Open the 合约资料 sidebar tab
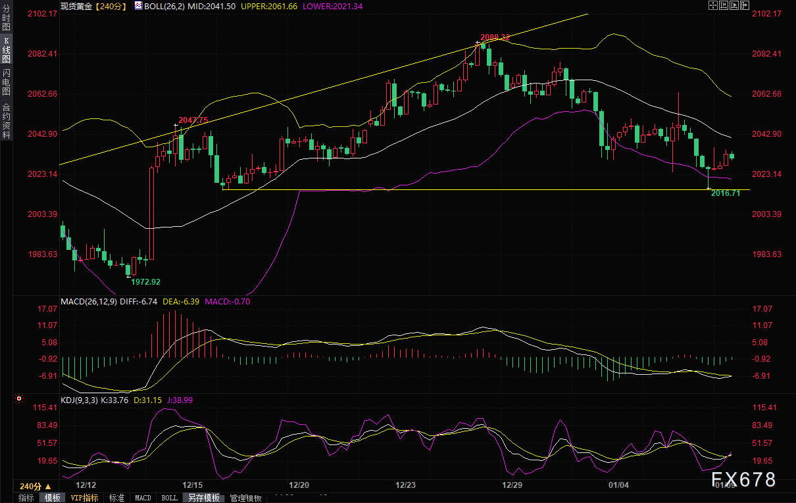This screenshot has width=796, height=503. click(6, 120)
